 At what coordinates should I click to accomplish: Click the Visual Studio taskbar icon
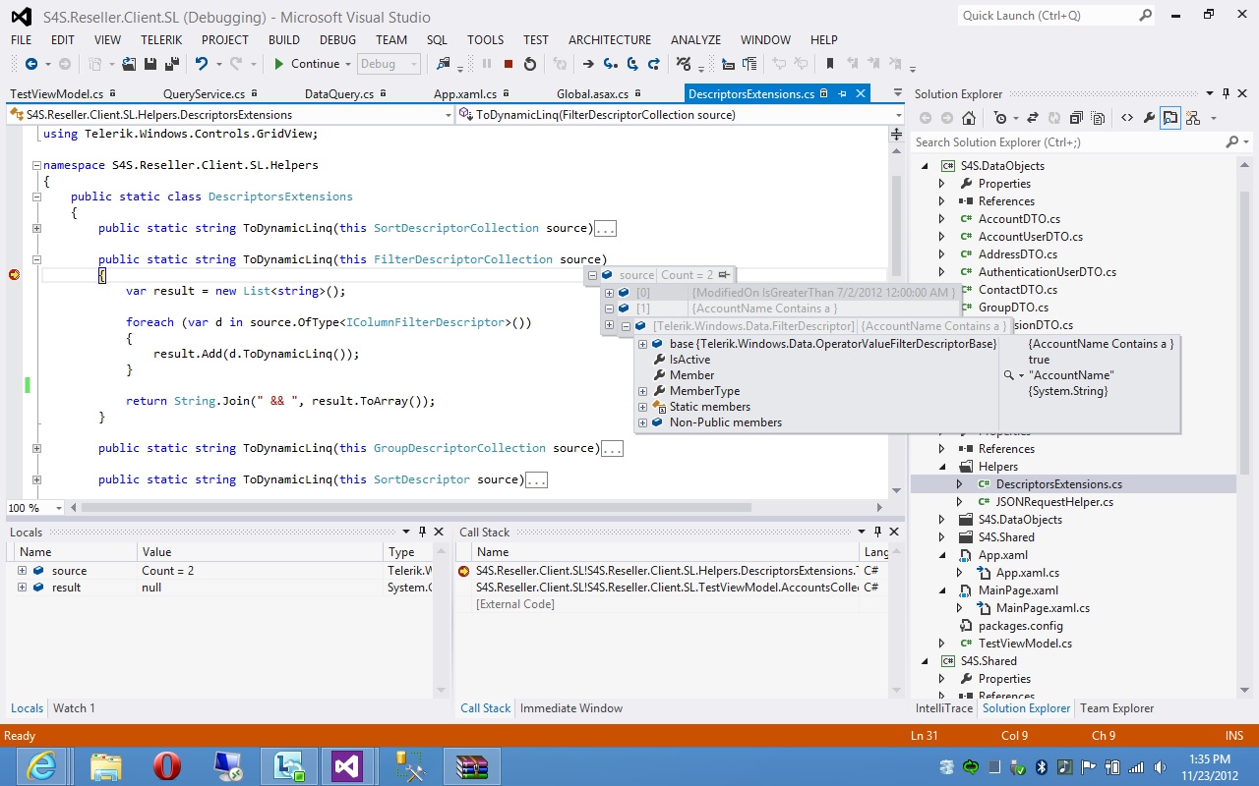click(346, 766)
